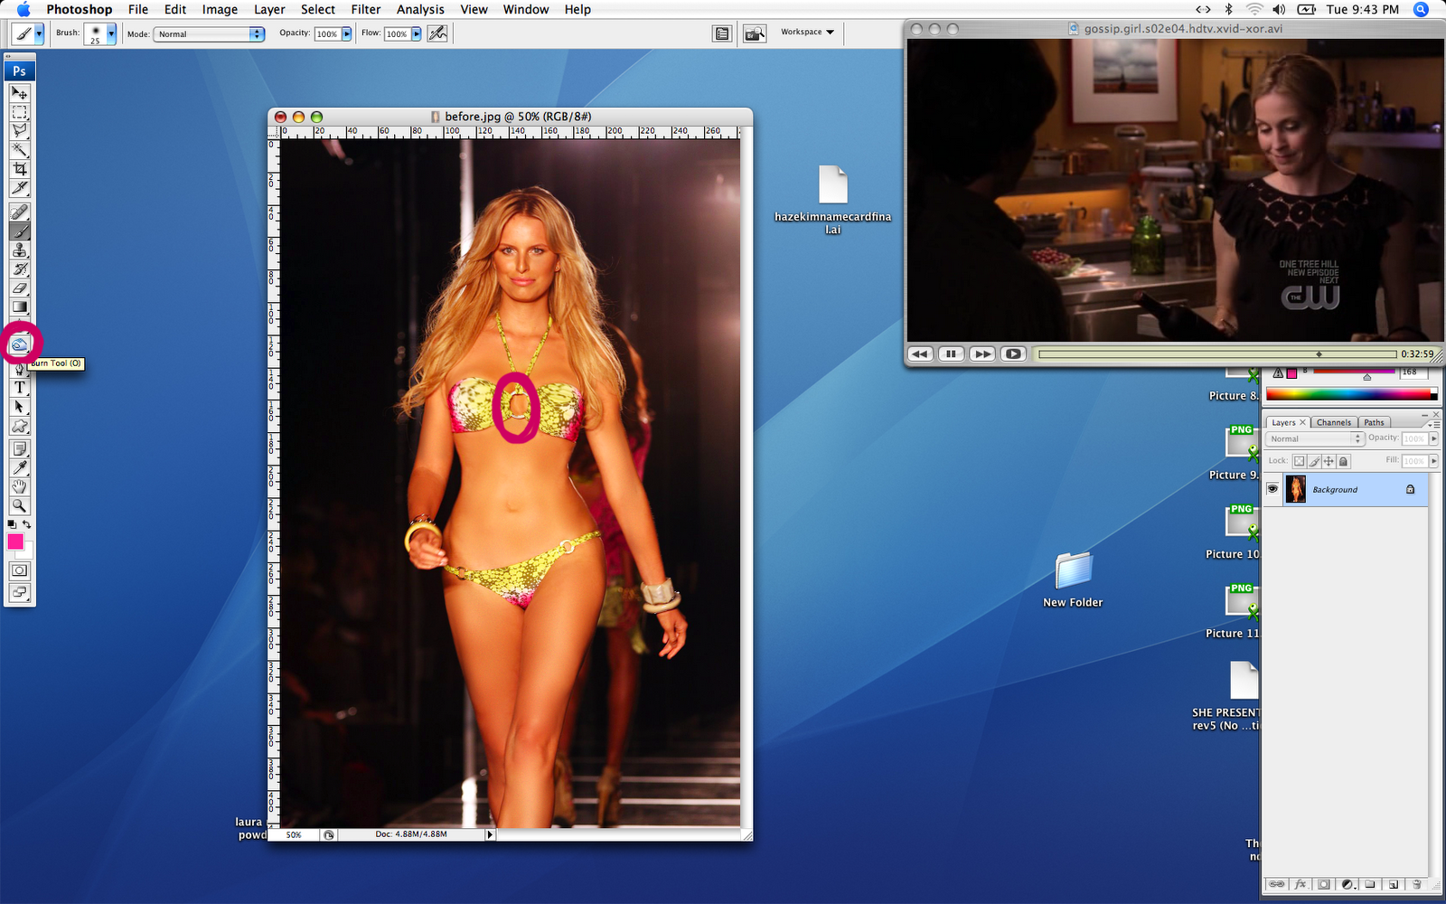Click the link layers icon
The image size is (1446, 904).
point(1277,884)
